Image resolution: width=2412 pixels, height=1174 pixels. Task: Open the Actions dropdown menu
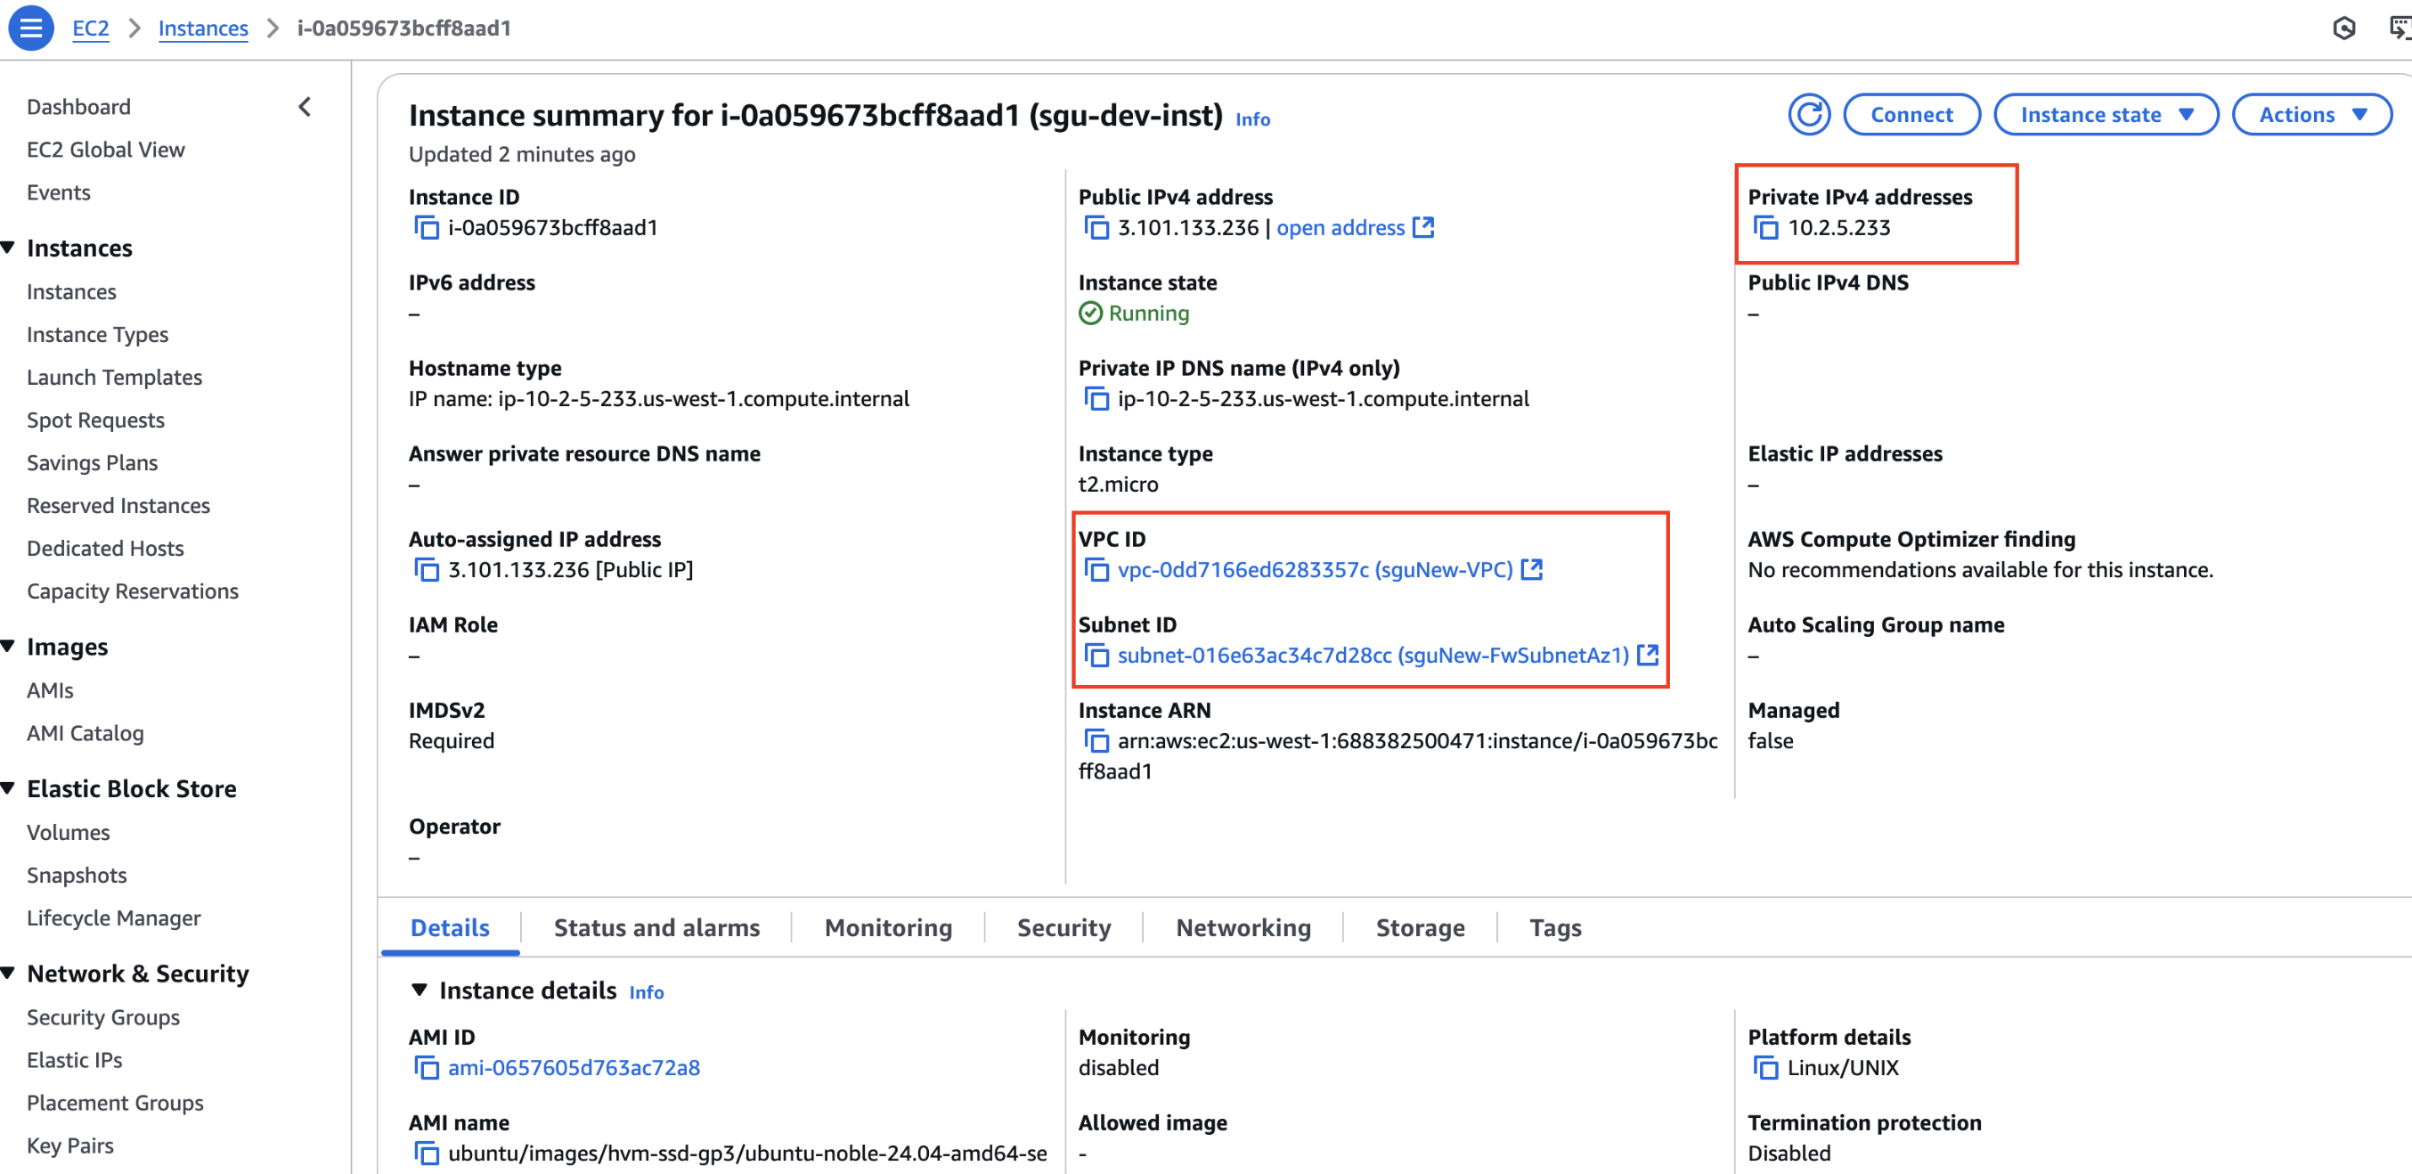click(x=2310, y=114)
